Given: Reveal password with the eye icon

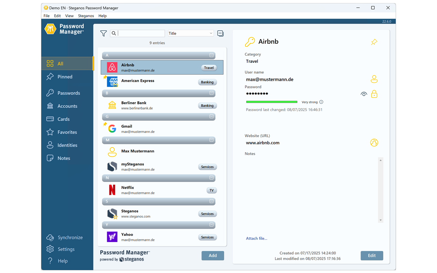Looking at the screenshot, I should point(364,94).
